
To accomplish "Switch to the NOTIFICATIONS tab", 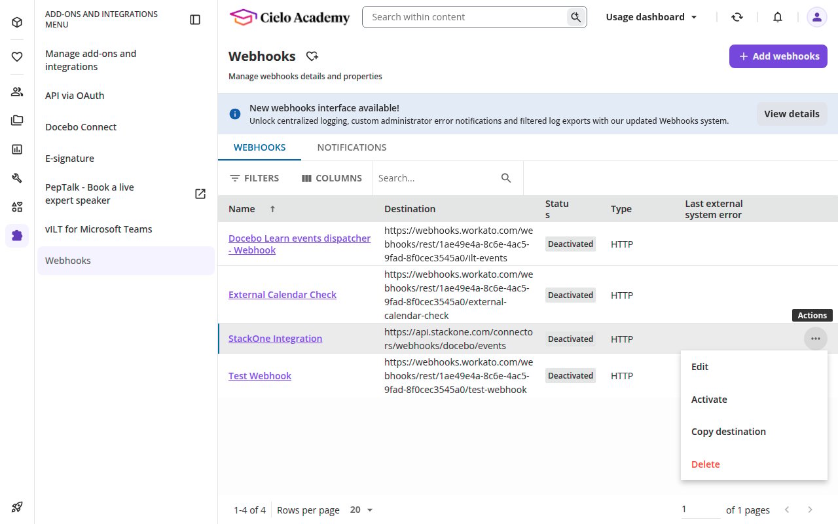I will point(352,147).
